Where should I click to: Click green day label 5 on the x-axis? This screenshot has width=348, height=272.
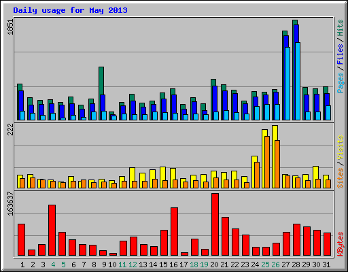click(x=63, y=265)
